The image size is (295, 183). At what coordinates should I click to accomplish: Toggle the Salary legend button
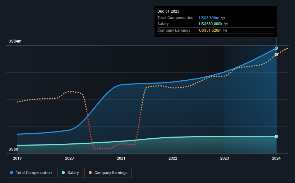[x=70, y=173]
